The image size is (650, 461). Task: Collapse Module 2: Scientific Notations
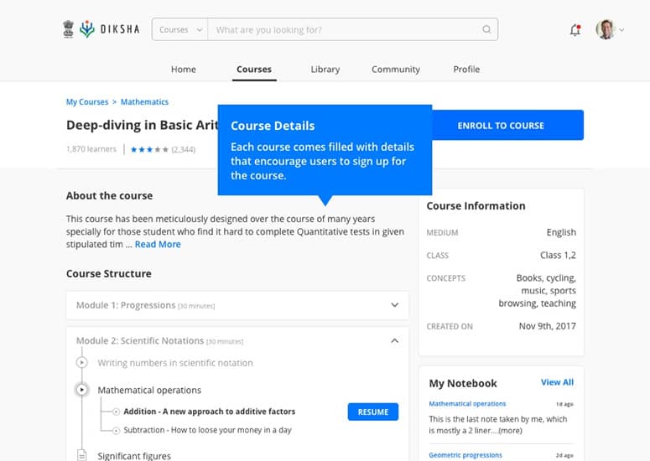pos(394,341)
